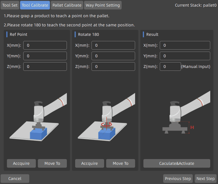Move To the Rotate 180 point
The width and height of the screenshot is (218, 184).
(121, 163)
